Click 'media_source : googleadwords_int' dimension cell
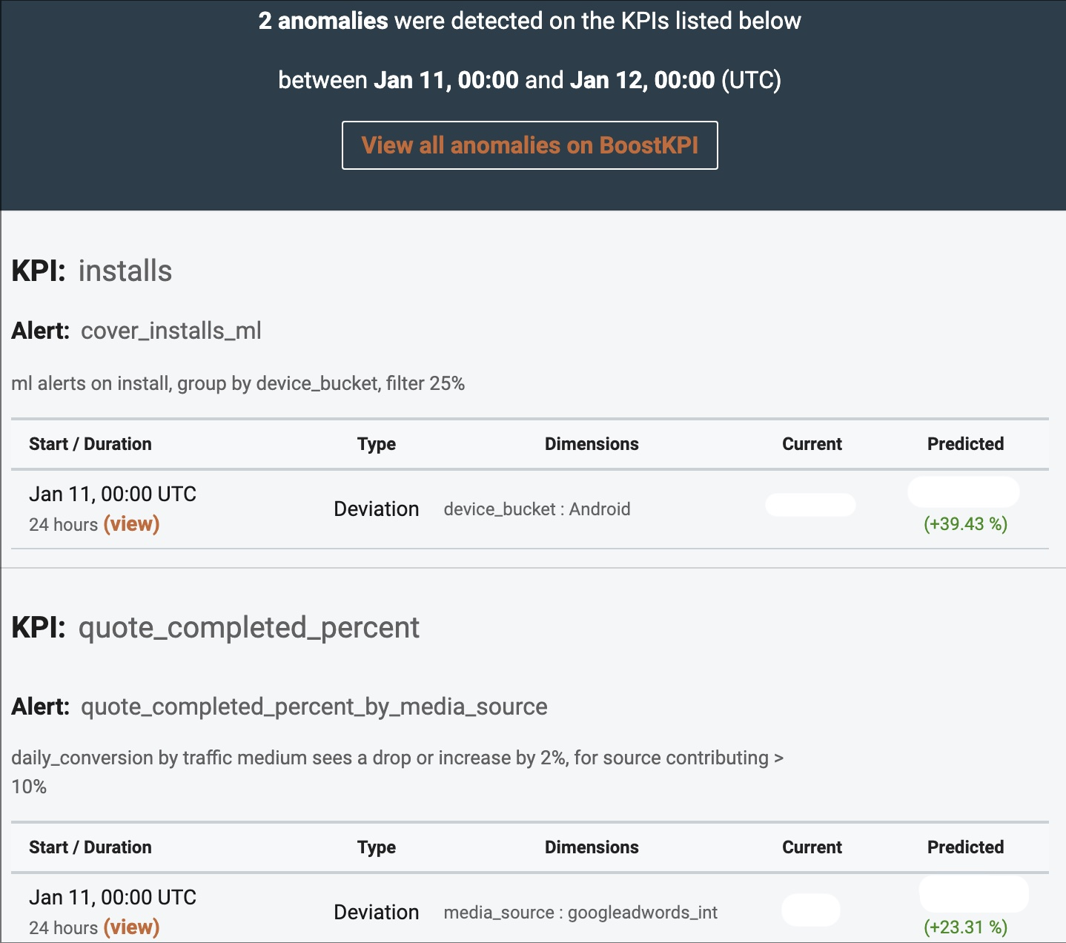Viewport: 1066px width, 943px height. click(x=580, y=913)
